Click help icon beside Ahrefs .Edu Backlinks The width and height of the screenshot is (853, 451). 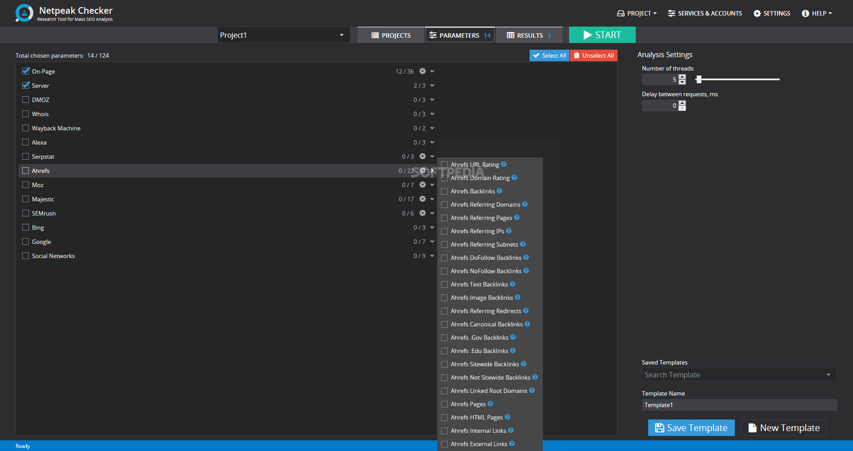513,350
